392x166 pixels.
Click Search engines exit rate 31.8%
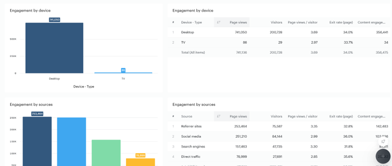coord(348,146)
